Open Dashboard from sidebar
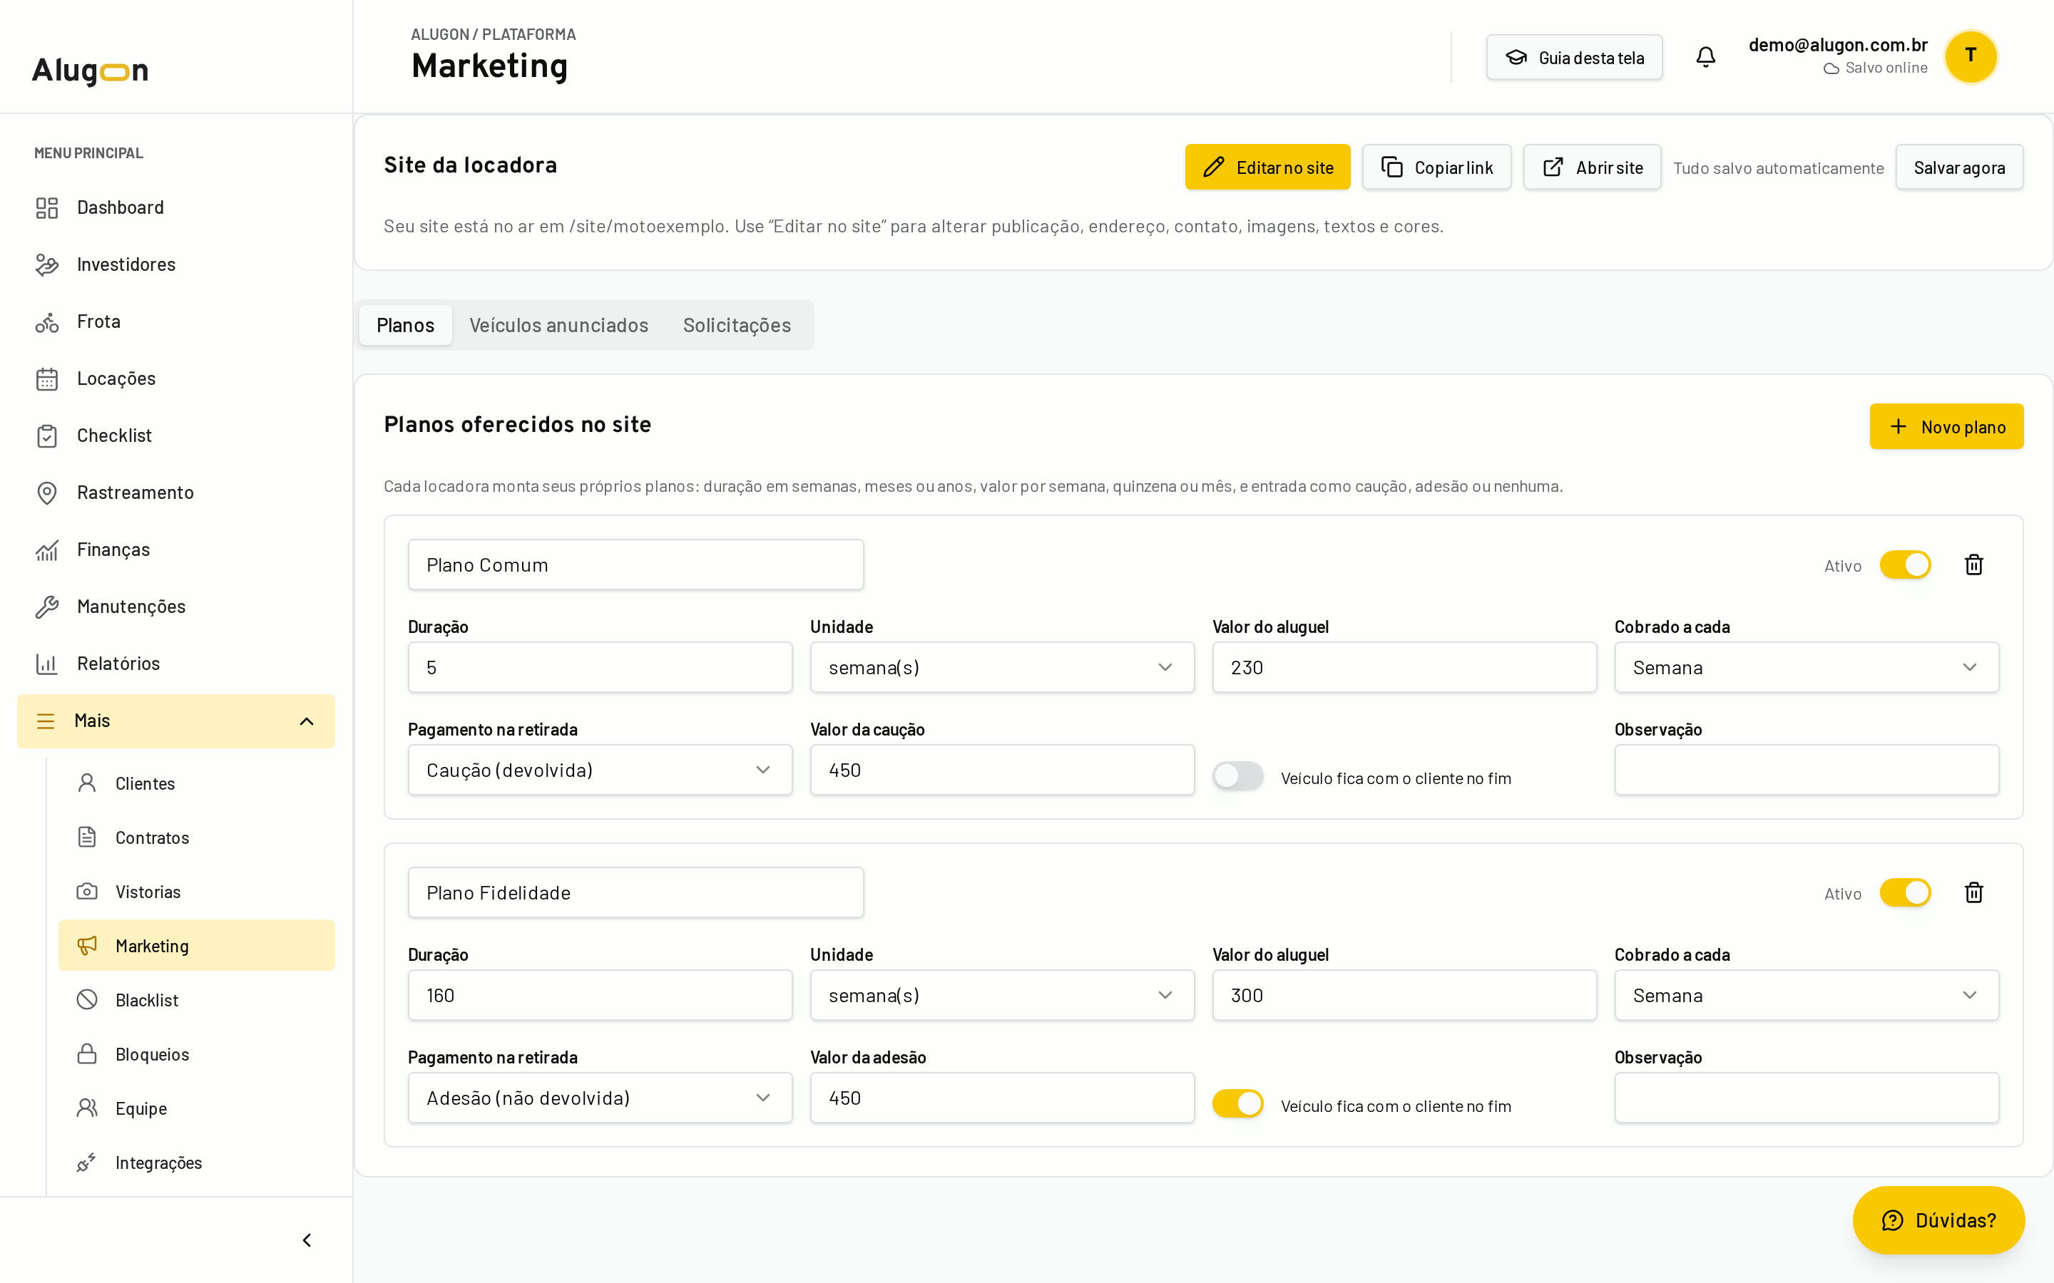Viewport: 2054px width, 1283px height. coord(175,208)
